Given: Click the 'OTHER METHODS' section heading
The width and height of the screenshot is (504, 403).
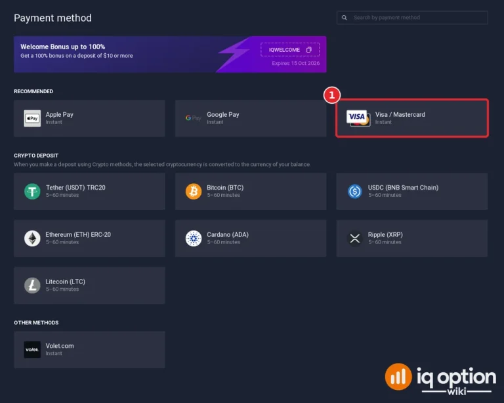Looking at the screenshot, I should click(x=36, y=323).
